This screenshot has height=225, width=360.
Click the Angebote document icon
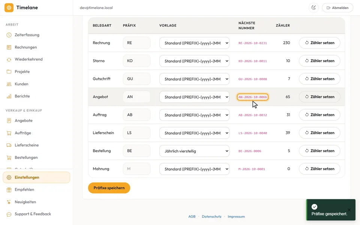(x=9, y=120)
